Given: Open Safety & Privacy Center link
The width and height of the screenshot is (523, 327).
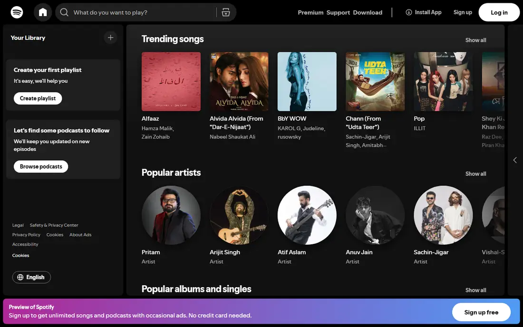Looking at the screenshot, I should click(x=54, y=225).
